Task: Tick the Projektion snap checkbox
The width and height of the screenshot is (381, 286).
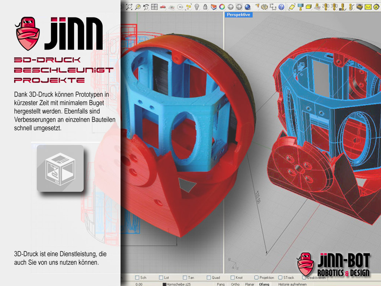Action: tap(256, 277)
